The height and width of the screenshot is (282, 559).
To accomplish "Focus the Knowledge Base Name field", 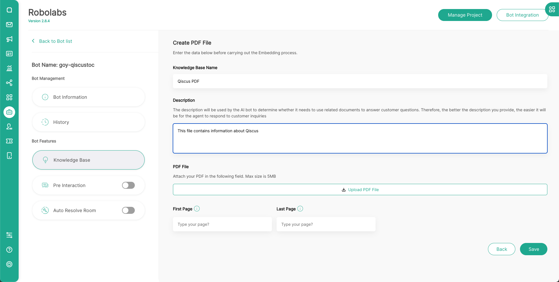I will coord(360,81).
